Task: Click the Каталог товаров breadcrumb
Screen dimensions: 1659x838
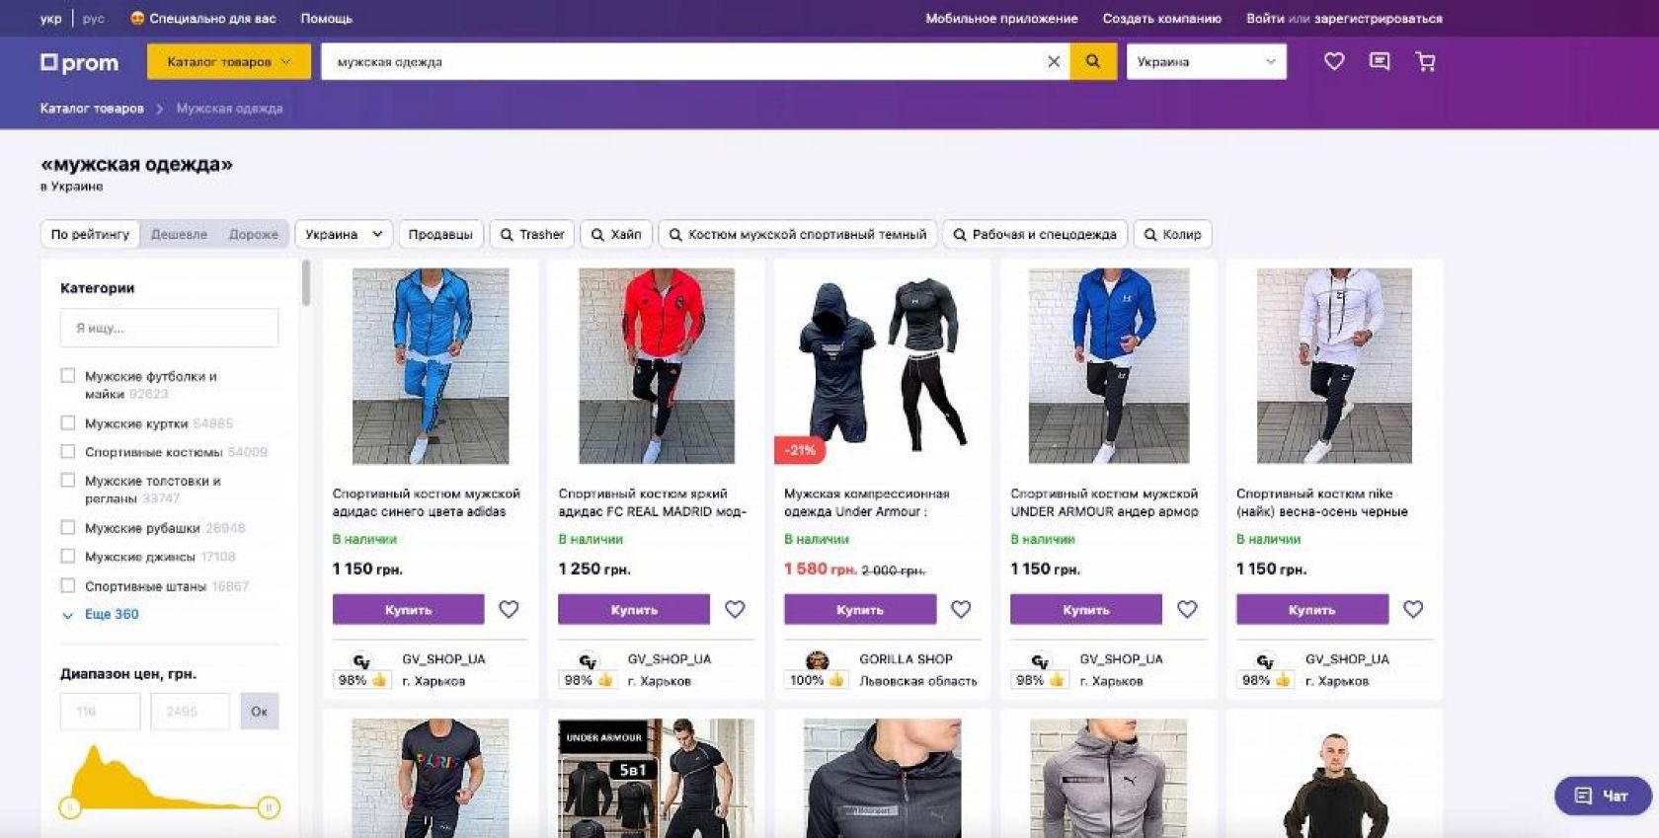Action: click(x=92, y=109)
